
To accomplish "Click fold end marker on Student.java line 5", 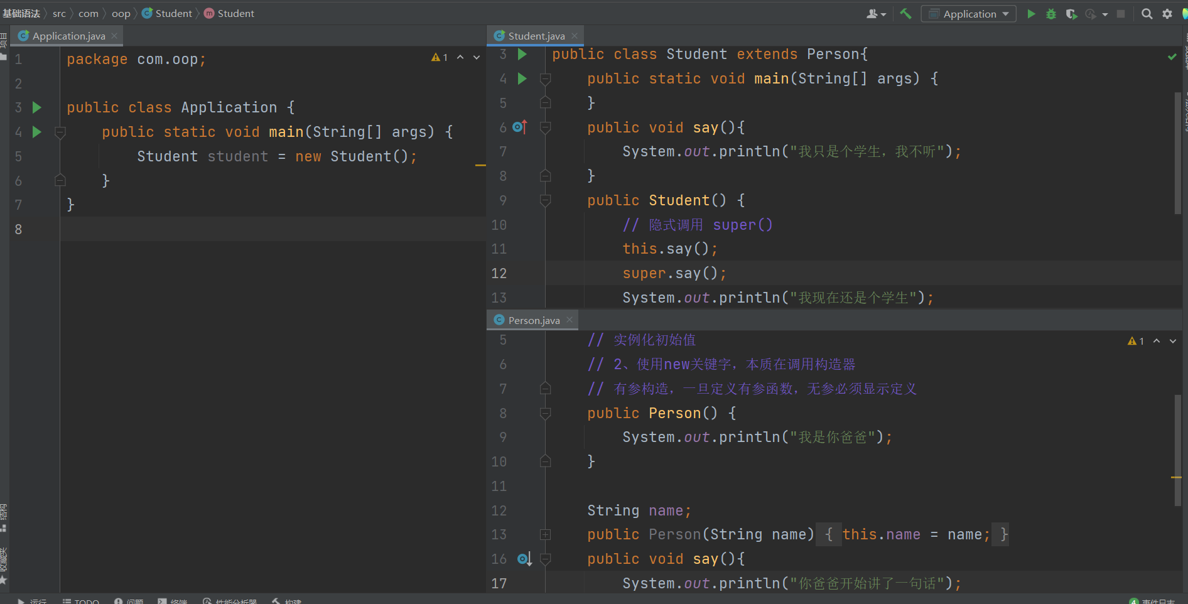I will [546, 102].
